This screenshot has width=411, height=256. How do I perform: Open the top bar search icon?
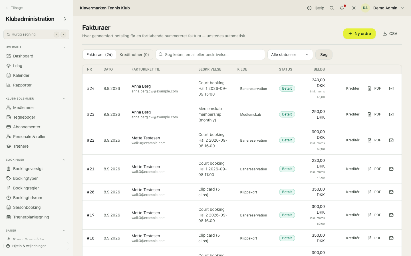tap(332, 8)
